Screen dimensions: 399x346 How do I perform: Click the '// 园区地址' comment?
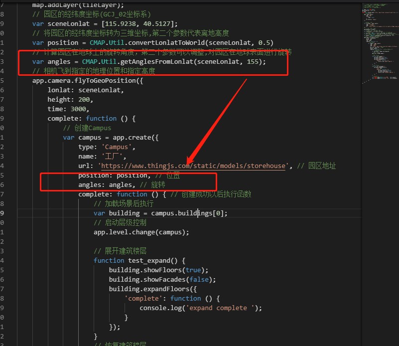pyautogui.click(x=316, y=166)
